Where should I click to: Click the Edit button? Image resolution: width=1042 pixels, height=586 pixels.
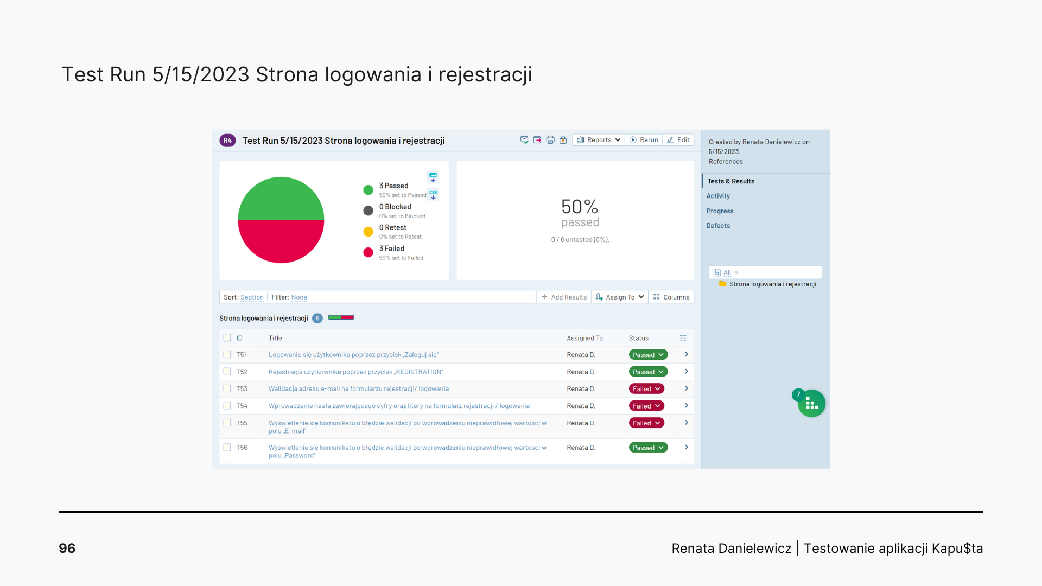point(678,140)
